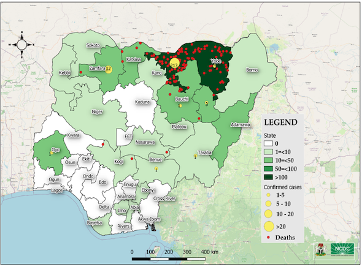Click the Sokoto state label
362x267 pixels.
93,45
